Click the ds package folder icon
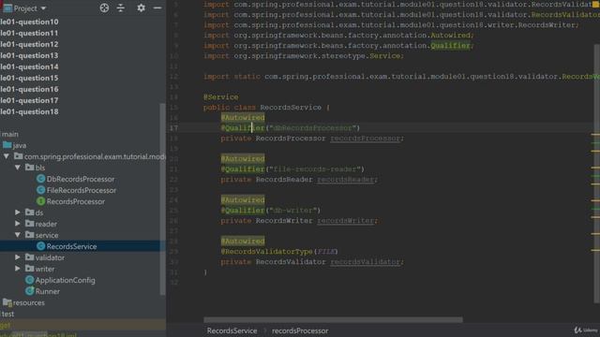Image resolution: width=600 pixels, height=337 pixels. 29,212
